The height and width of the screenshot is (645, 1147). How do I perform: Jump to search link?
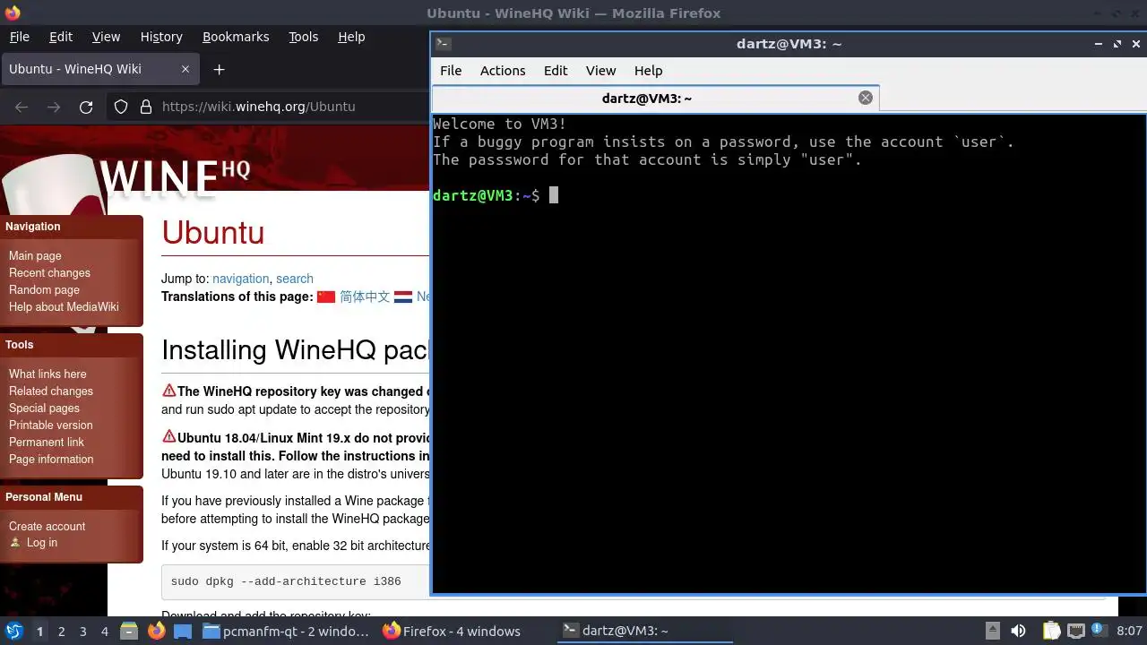(295, 279)
